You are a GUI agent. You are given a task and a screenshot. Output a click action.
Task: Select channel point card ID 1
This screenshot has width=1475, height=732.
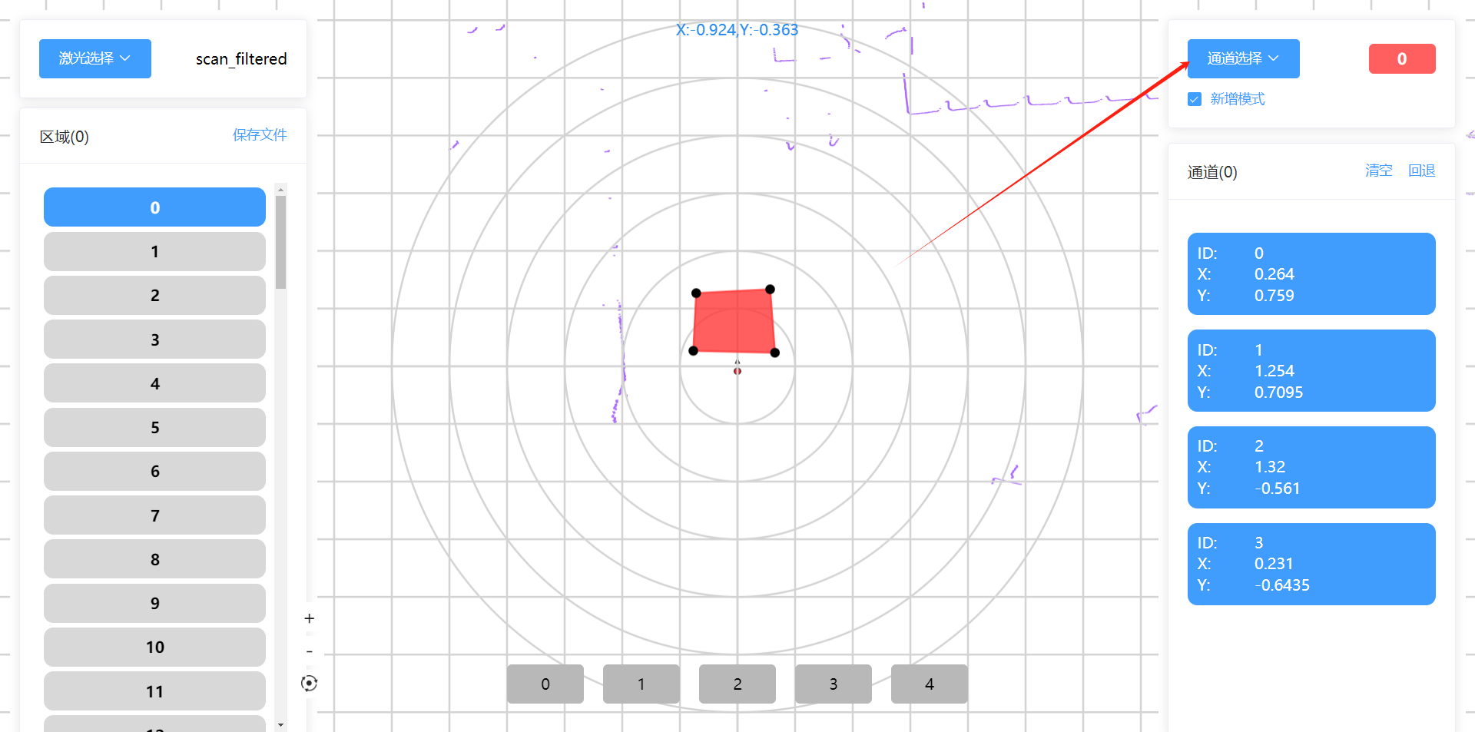tap(1311, 370)
